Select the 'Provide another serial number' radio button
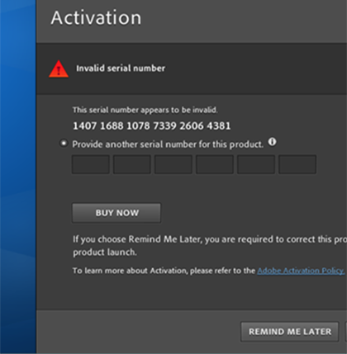Screen dimensions: 347x354 (64, 144)
